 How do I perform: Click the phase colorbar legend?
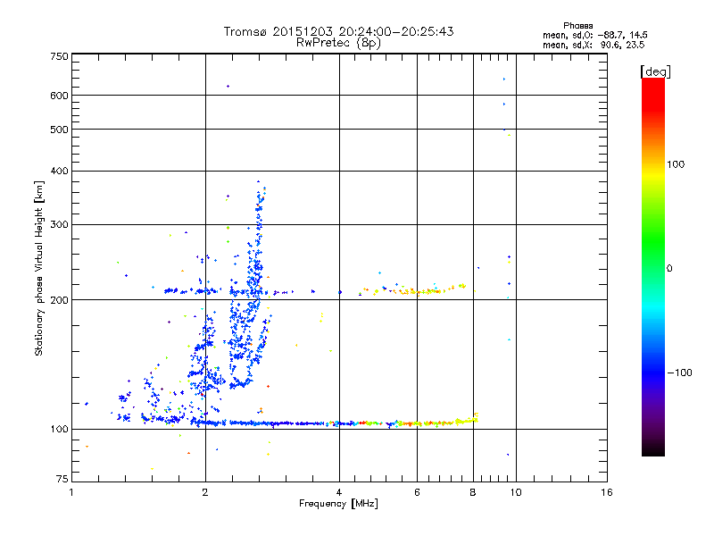(x=653, y=266)
